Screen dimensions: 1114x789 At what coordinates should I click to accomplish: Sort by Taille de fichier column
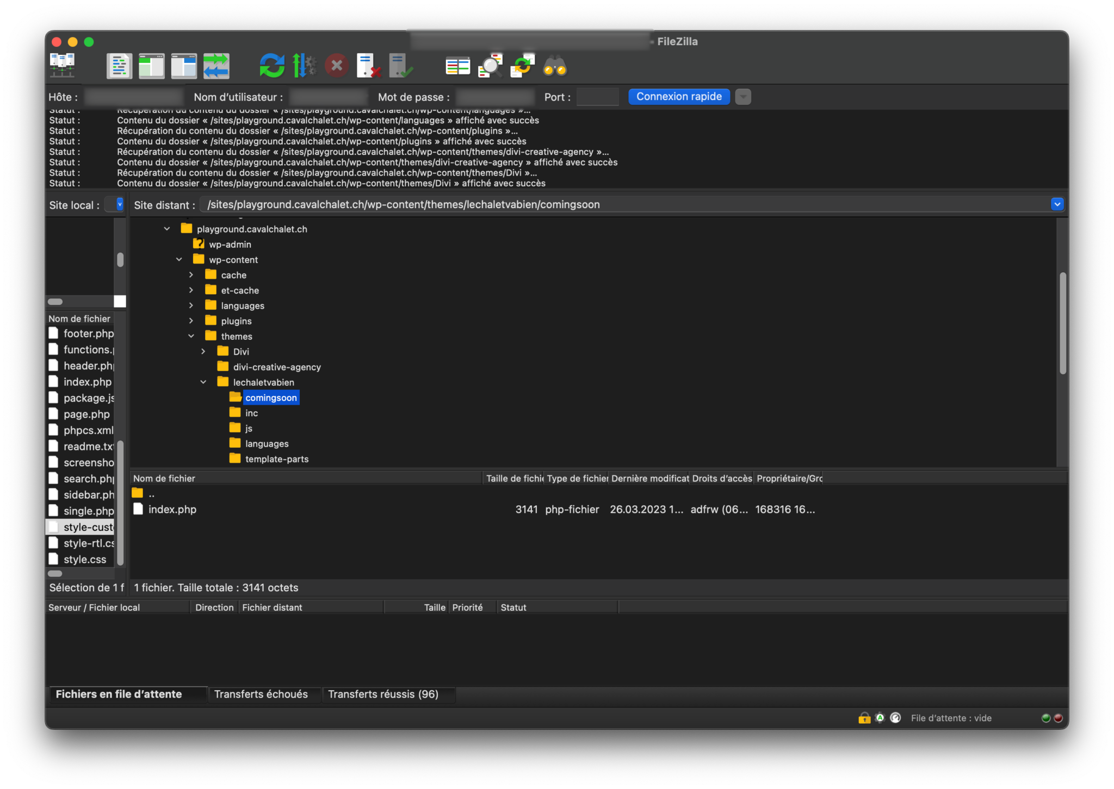coord(513,478)
